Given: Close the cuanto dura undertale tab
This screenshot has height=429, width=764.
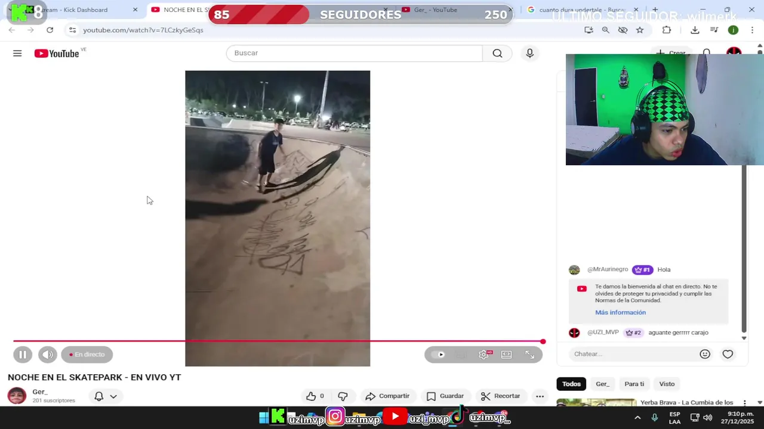Looking at the screenshot, I should (636, 10).
